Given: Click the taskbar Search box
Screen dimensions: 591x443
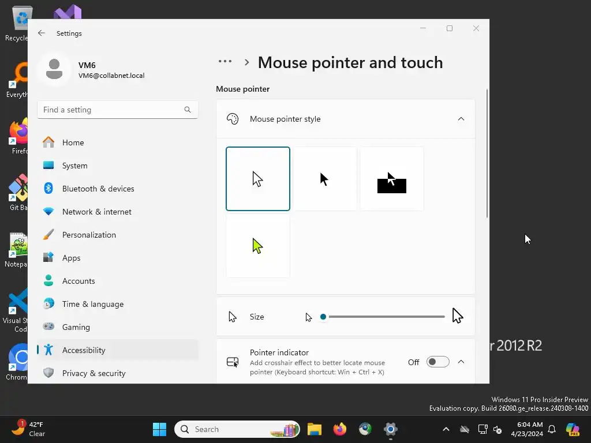Looking at the screenshot, I should click(237, 429).
